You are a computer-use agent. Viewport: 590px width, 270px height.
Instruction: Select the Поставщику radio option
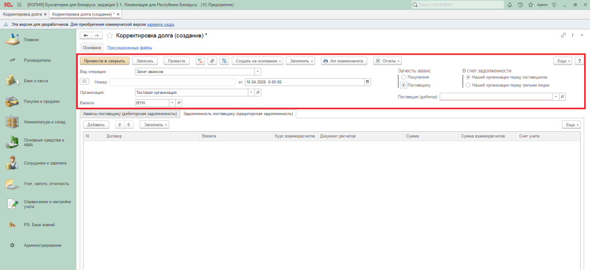click(x=403, y=85)
